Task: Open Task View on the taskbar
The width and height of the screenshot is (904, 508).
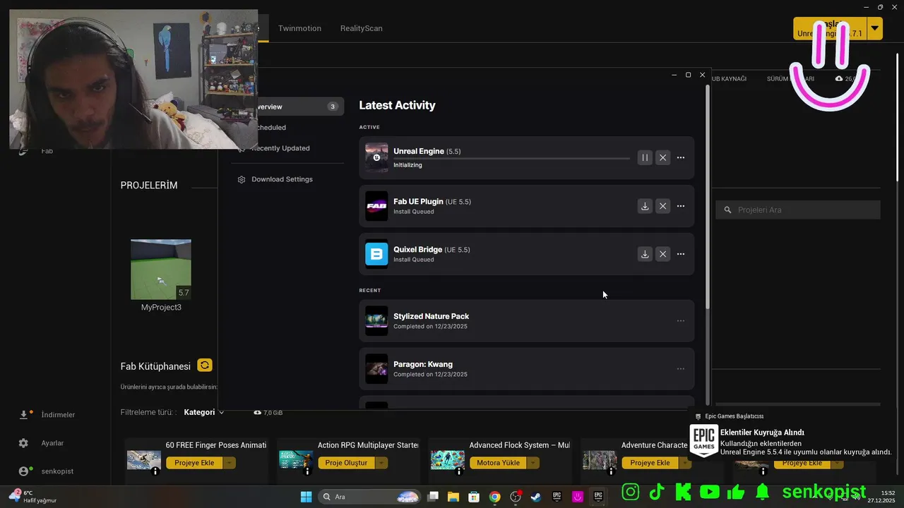Action: point(433,497)
